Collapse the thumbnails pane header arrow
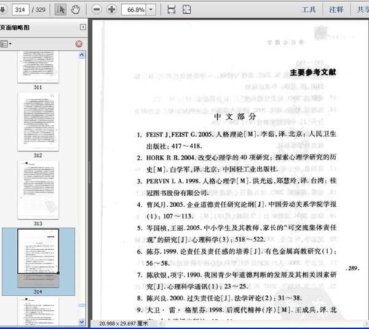 [x=84, y=28]
